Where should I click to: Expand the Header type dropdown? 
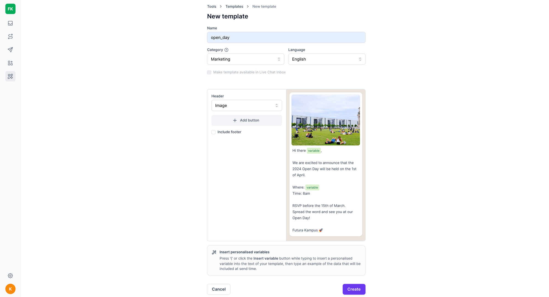click(x=247, y=105)
